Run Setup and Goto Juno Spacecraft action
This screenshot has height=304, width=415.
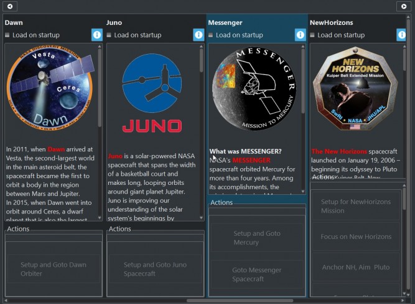[x=156, y=269]
